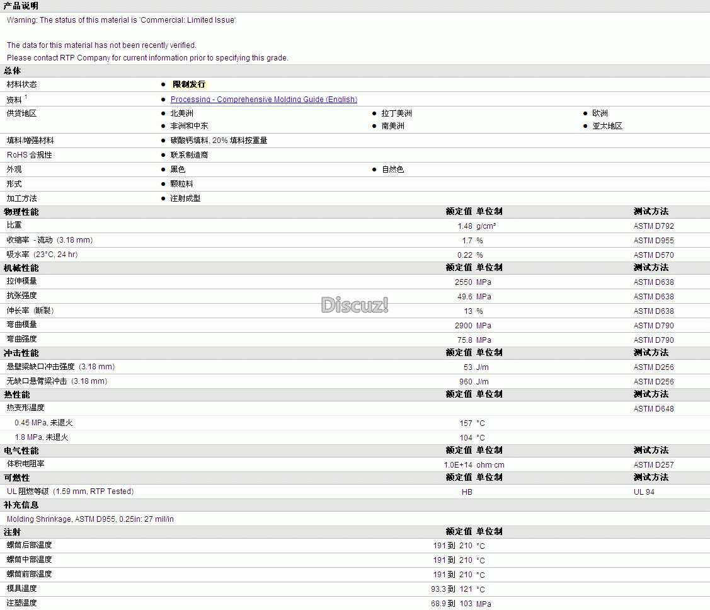
Task: Select the 伸长率 (断裂) row label
Action: pos(30,311)
